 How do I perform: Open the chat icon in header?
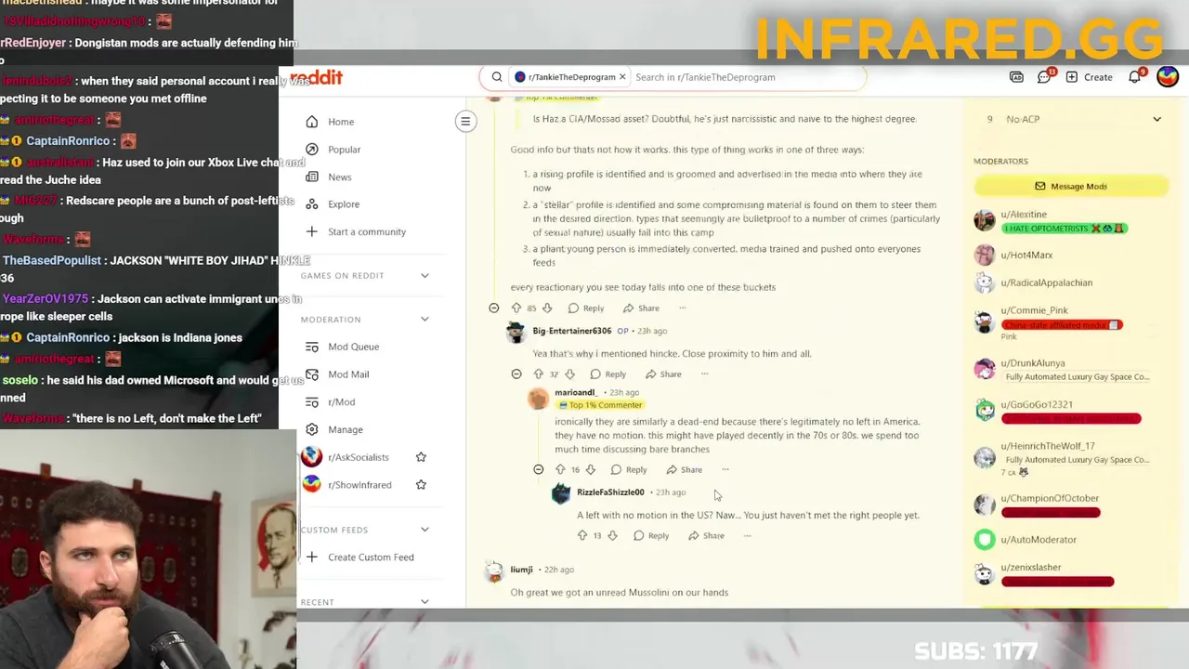(x=1045, y=77)
